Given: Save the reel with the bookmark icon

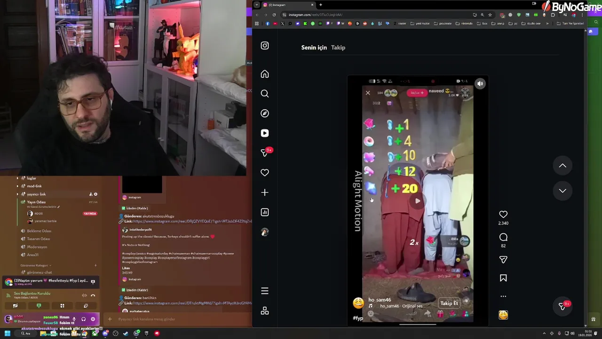Looking at the screenshot, I should pos(503,278).
